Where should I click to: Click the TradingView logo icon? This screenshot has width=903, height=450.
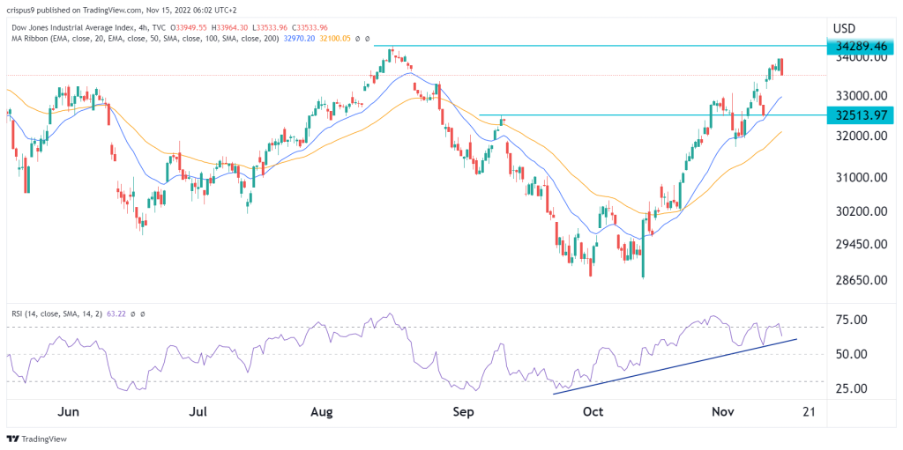[13, 439]
